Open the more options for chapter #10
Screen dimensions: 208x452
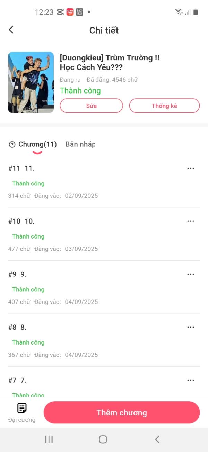point(190,221)
